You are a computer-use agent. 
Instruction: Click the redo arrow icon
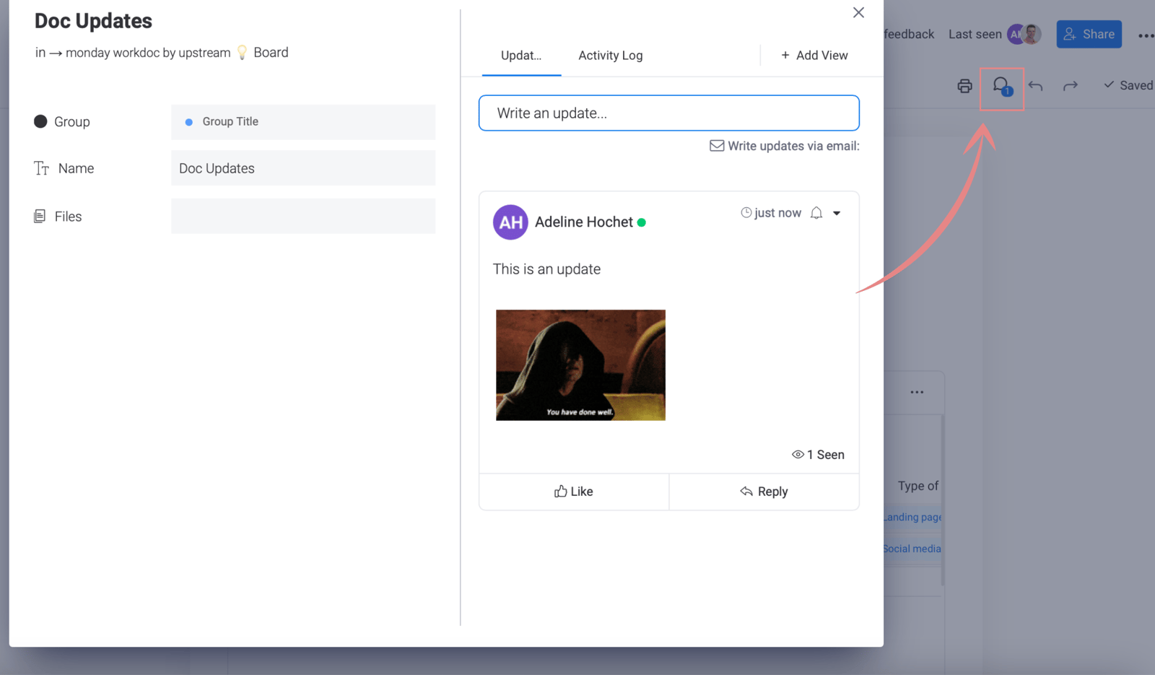(1070, 85)
